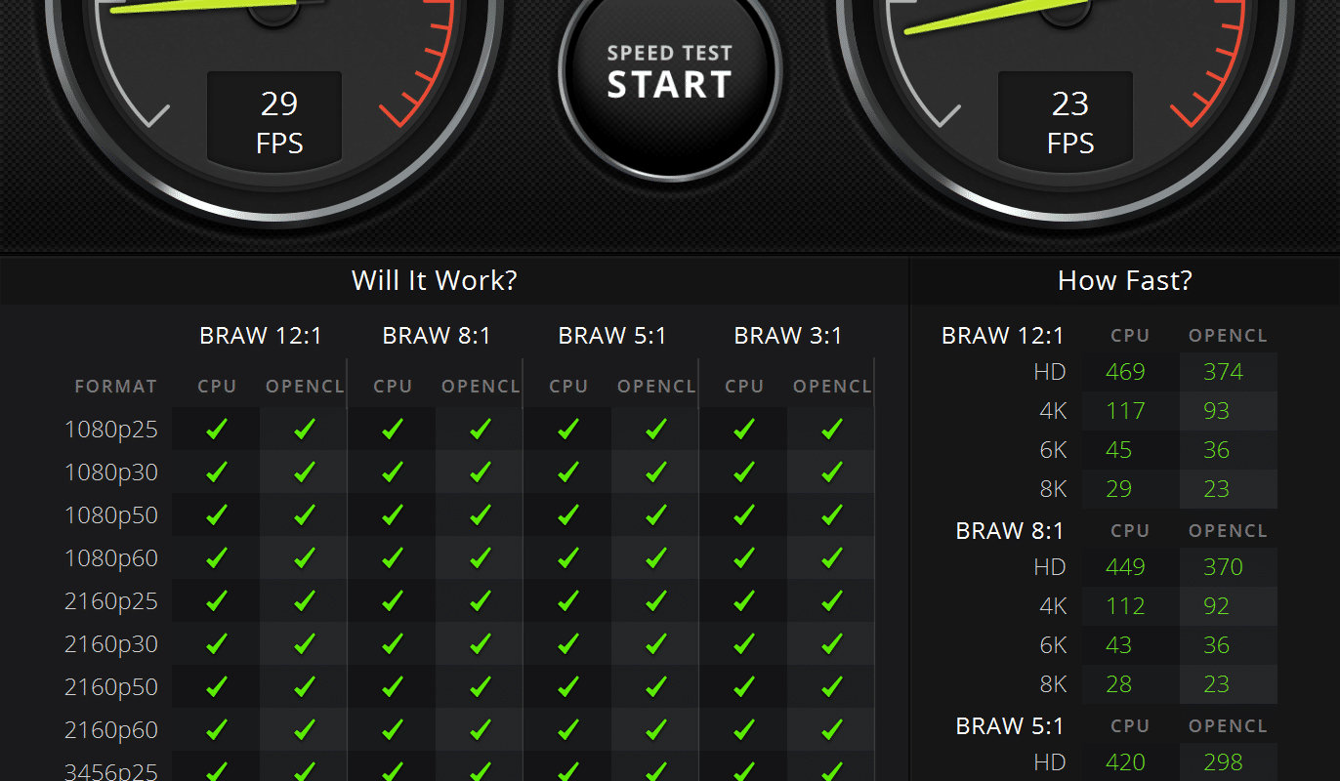Click 'BRAW 8:1' header in Will It Work table

[437, 336]
